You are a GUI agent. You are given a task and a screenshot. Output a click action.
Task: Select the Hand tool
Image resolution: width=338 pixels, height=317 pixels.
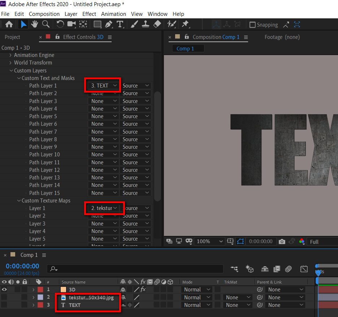(35, 24)
